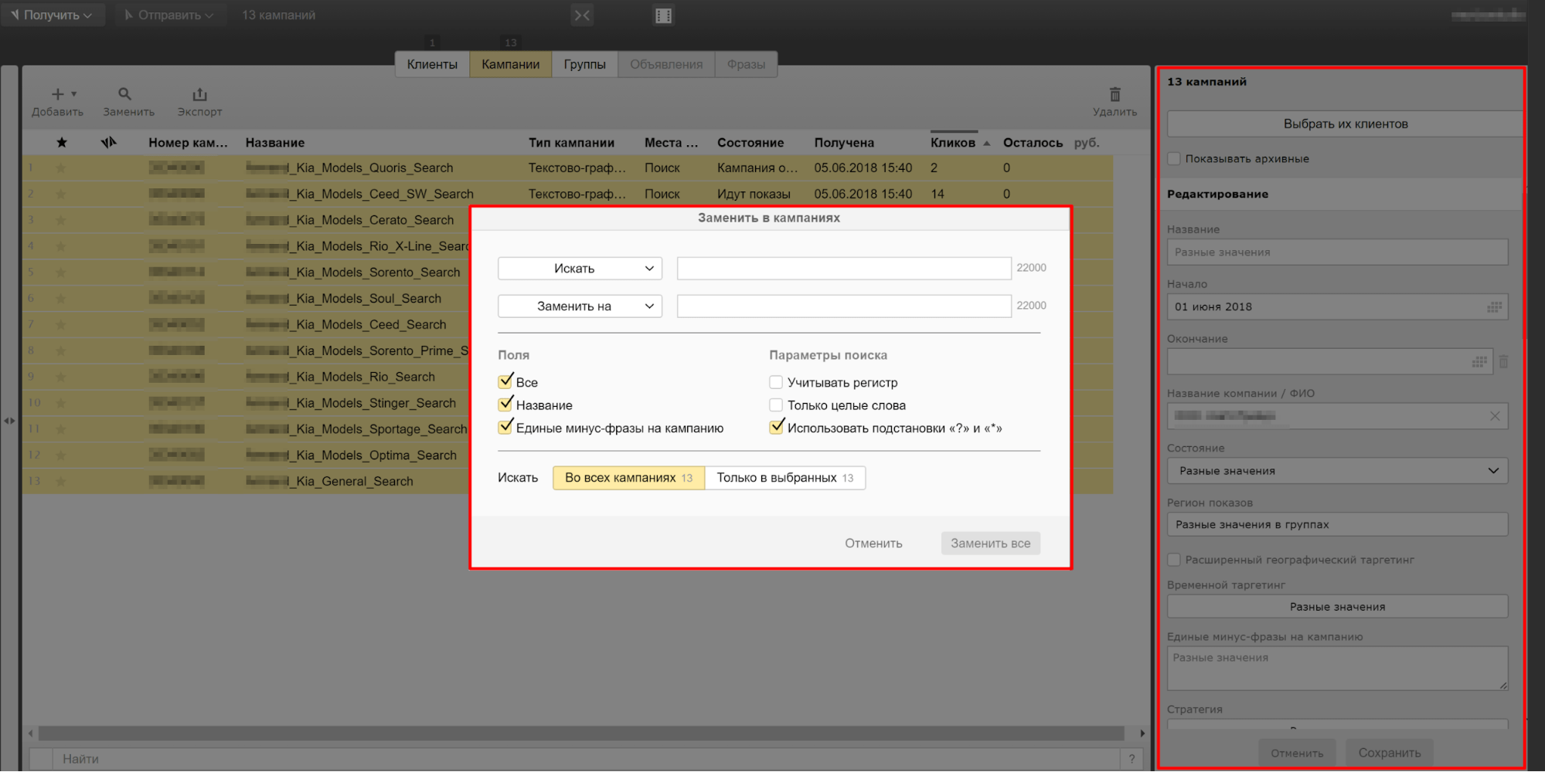Screen dimensions: 1545x772
Task: Open the calendar icon in Начало field
Action: [x=1494, y=307]
